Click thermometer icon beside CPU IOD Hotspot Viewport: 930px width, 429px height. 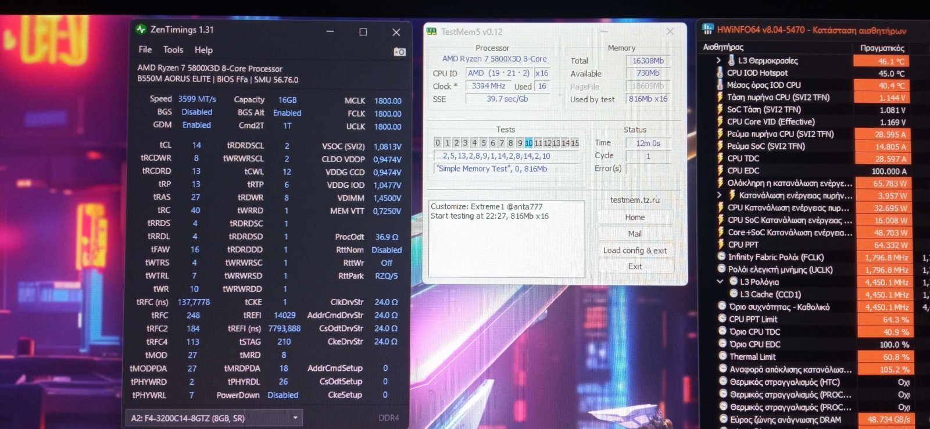pos(720,73)
